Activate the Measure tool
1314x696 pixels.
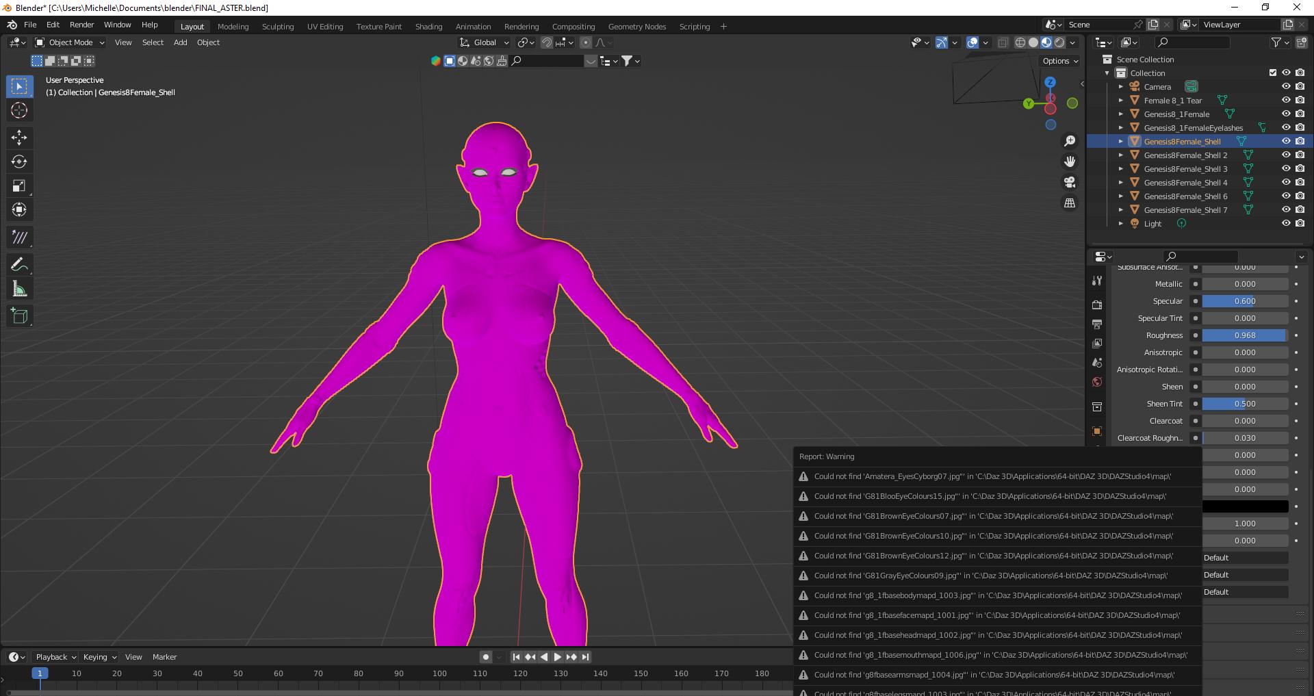pyautogui.click(x=19, y=288)
